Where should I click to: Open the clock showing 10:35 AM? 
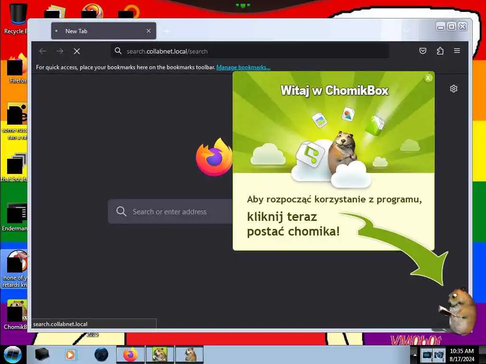coord(461,355)
